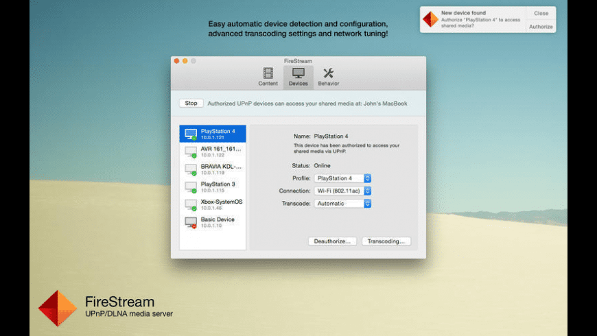Click the Xbox-SystemOS device monitor icon
This screenshot has width=597, height=336.
(x=191, y=204)
